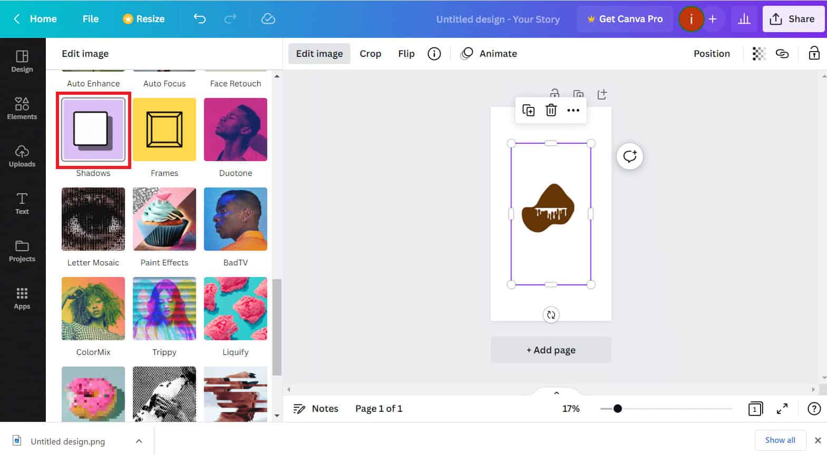Click the Animate button
The height and width of the screenshot is (455, 827).
489,54
